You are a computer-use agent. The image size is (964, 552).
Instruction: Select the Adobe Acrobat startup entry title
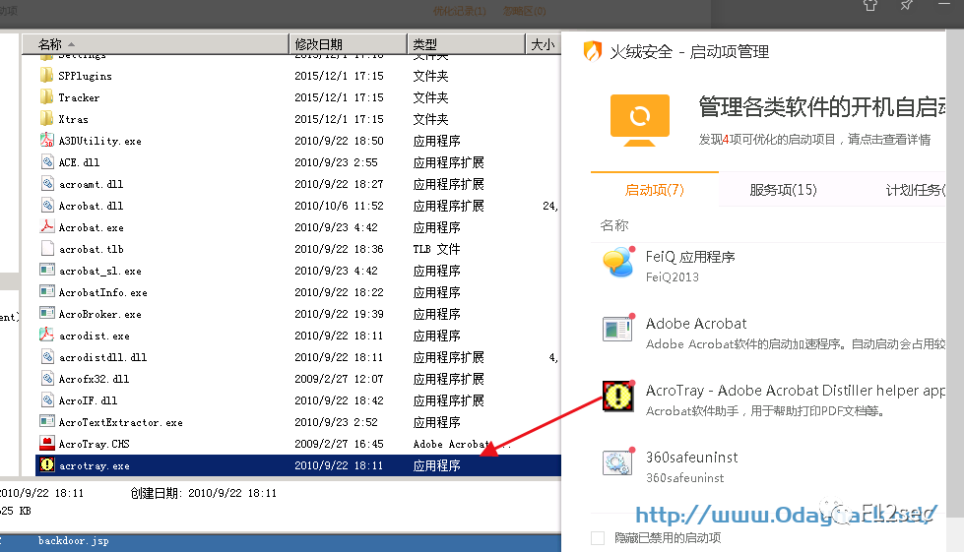[696, 324]
